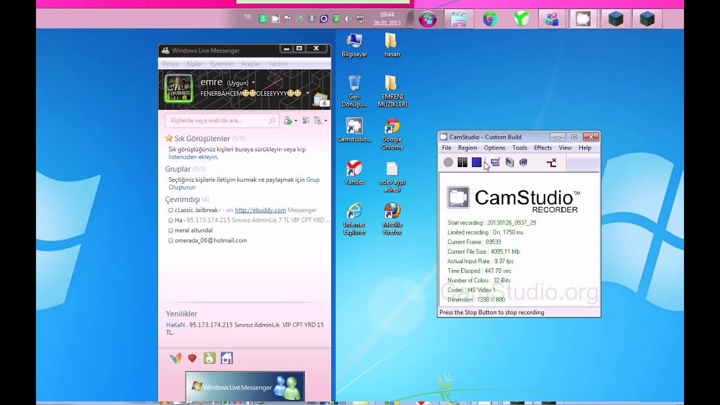Click the Windows Live Messenger banner ad
720x405 pixels.
click(245, 386)
